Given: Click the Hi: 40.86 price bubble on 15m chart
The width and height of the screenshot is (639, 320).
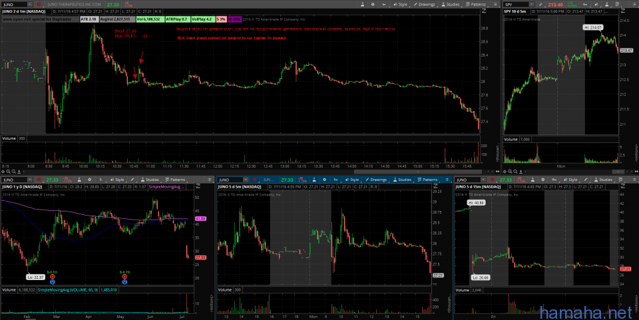Looking at the screenshot, I should click(475, 202).
